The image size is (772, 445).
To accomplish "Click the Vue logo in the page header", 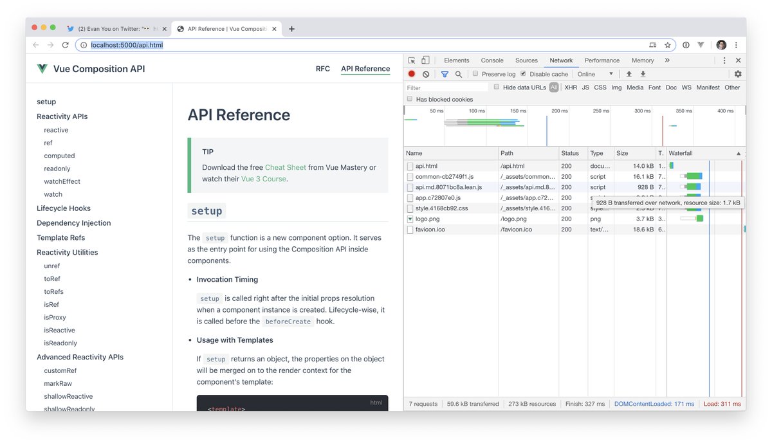I will (42, 69).
